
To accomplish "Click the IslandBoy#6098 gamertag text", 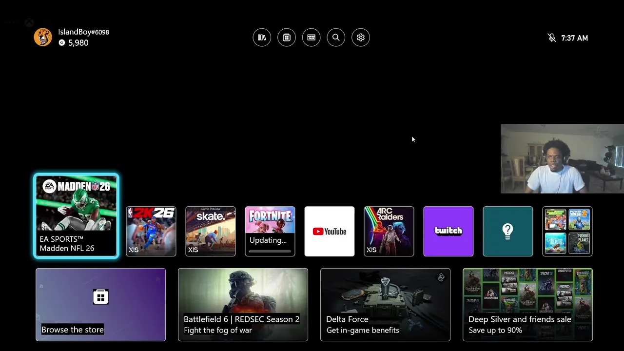I will point(83,32).
